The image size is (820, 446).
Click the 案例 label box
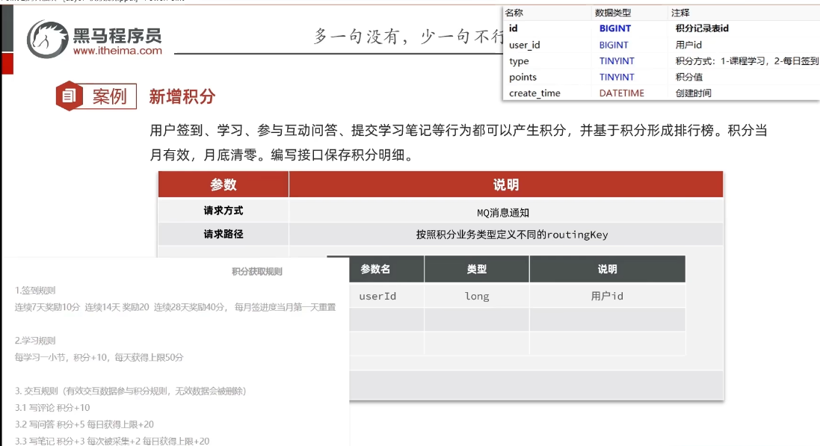tap(109, 96)
